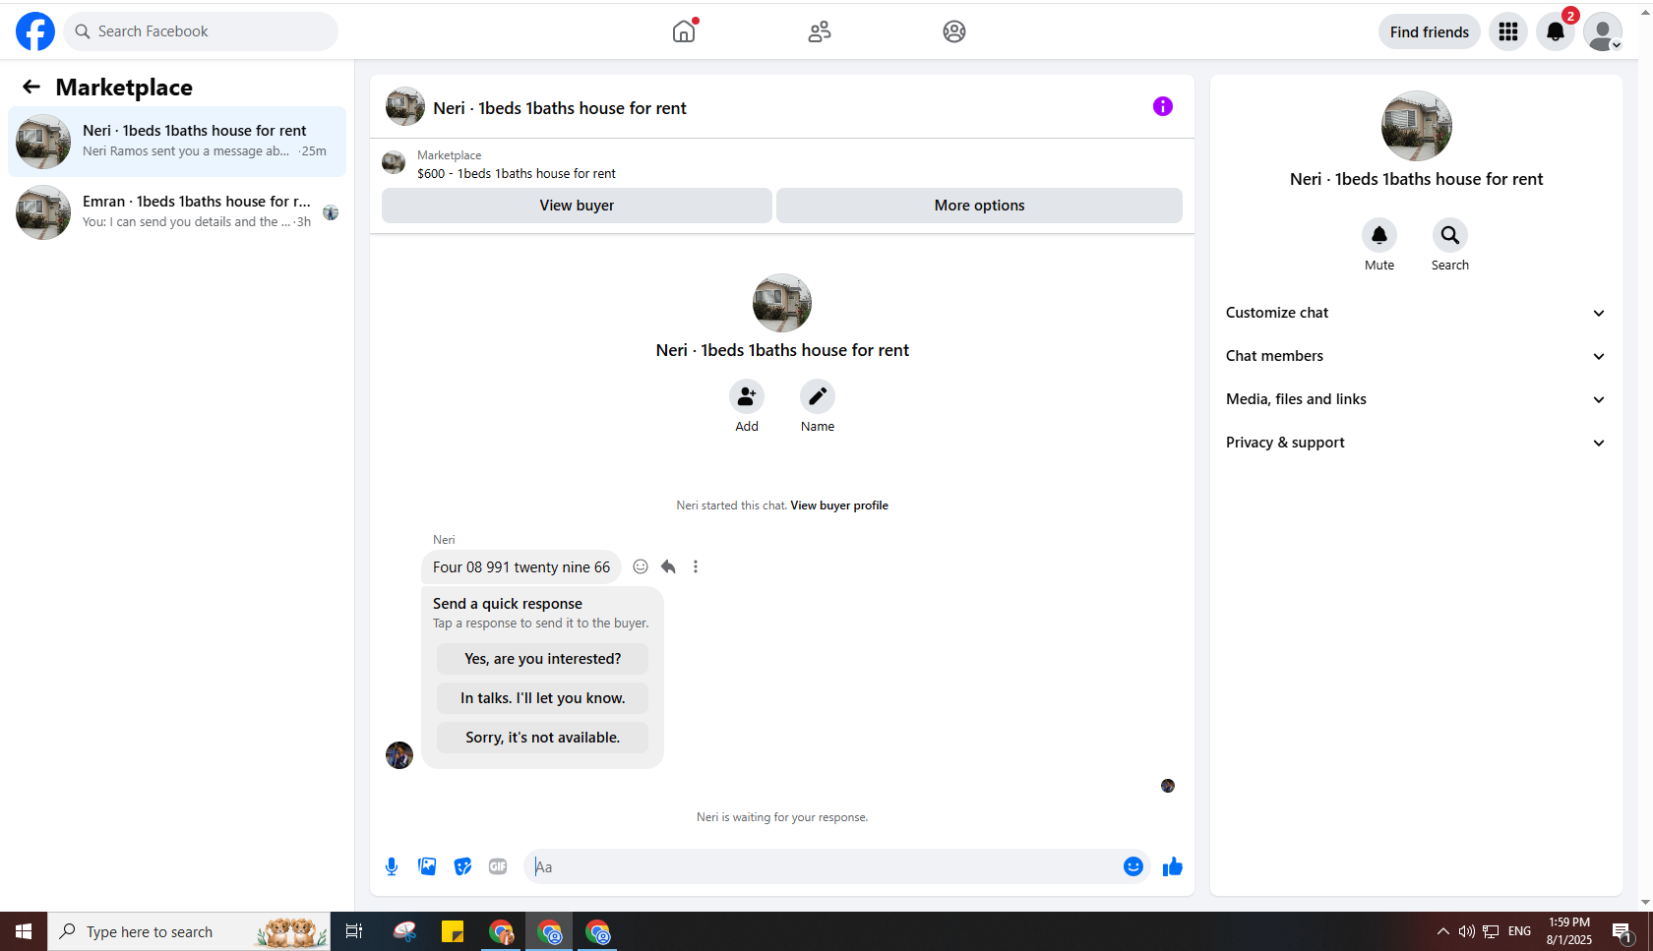Click the Search Facebook field
Image resolution: width=1653 pixels, height=951 pixels.
(201, 31)
